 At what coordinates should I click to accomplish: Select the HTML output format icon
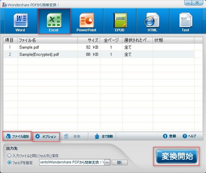coord(153,21)
